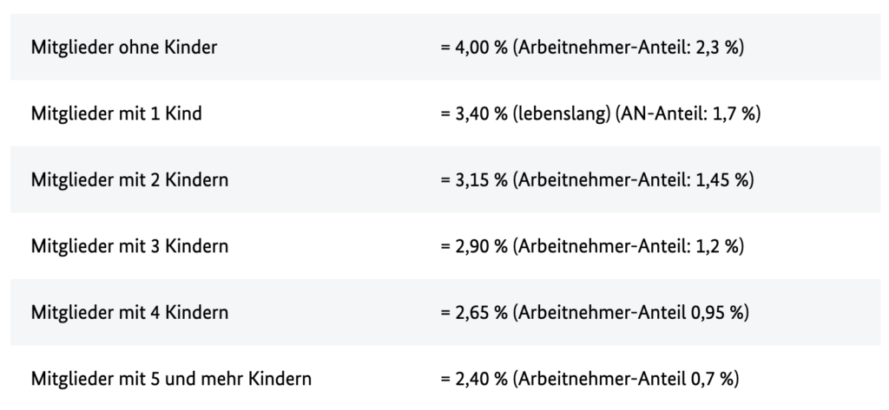Select the '= 2,65 %' rate value
This screenshot has width=889, height=410.
point(474,313)
